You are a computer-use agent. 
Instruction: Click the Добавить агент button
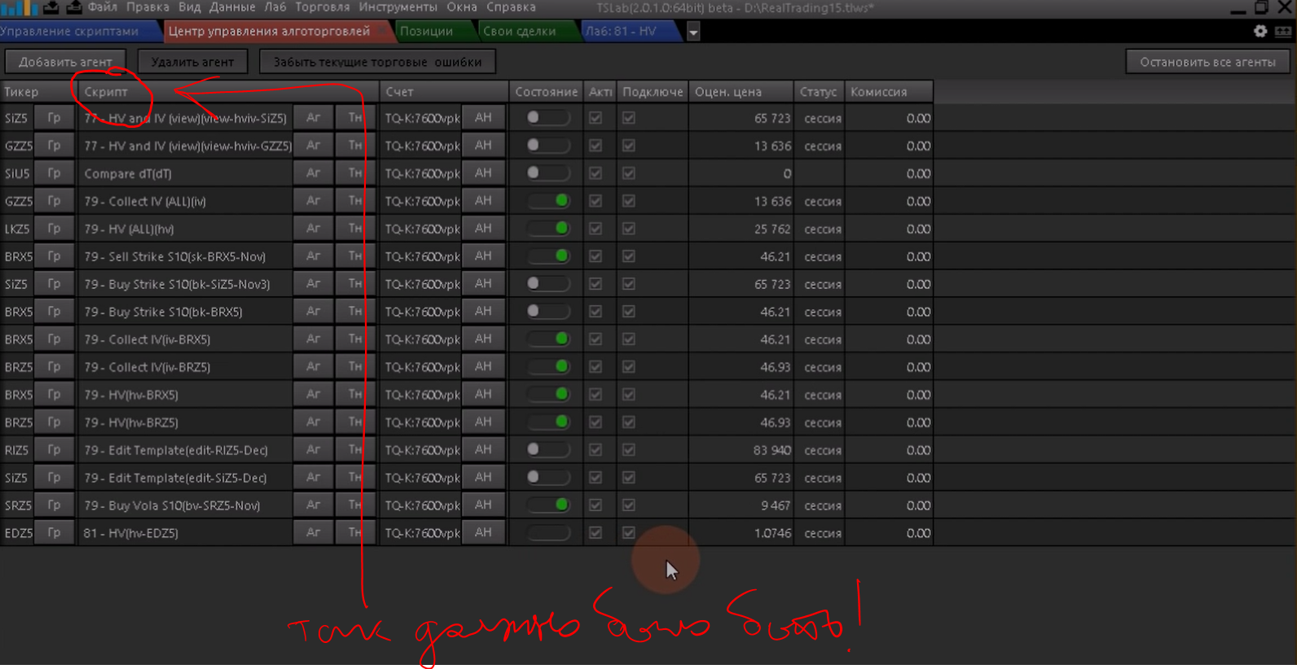tap(65, 62)
